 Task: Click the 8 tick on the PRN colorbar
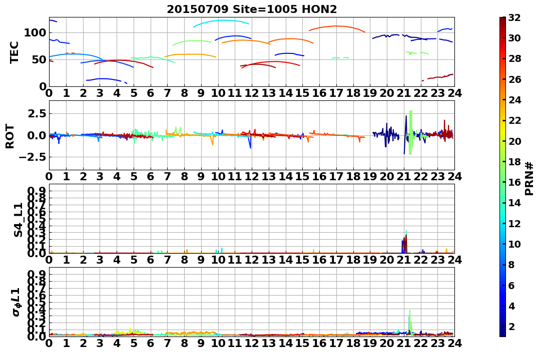coord(512,264)
